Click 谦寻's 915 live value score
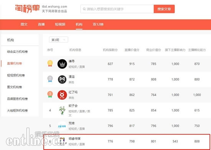 coord(132,64)
